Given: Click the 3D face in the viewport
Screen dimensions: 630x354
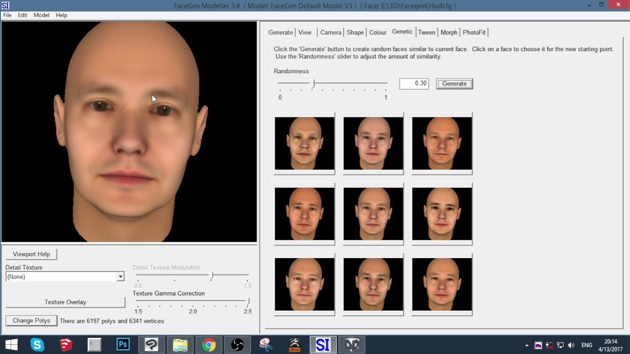Looking at the screenshot, I should [x=130, y=132].
